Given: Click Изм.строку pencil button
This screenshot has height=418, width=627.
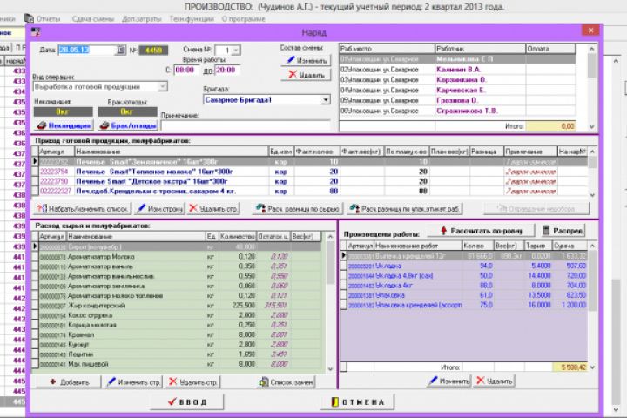Looking at the screenshot, I should click(159, 209).
